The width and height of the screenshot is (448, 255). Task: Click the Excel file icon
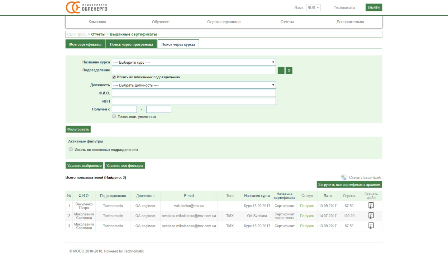(344, 177)
